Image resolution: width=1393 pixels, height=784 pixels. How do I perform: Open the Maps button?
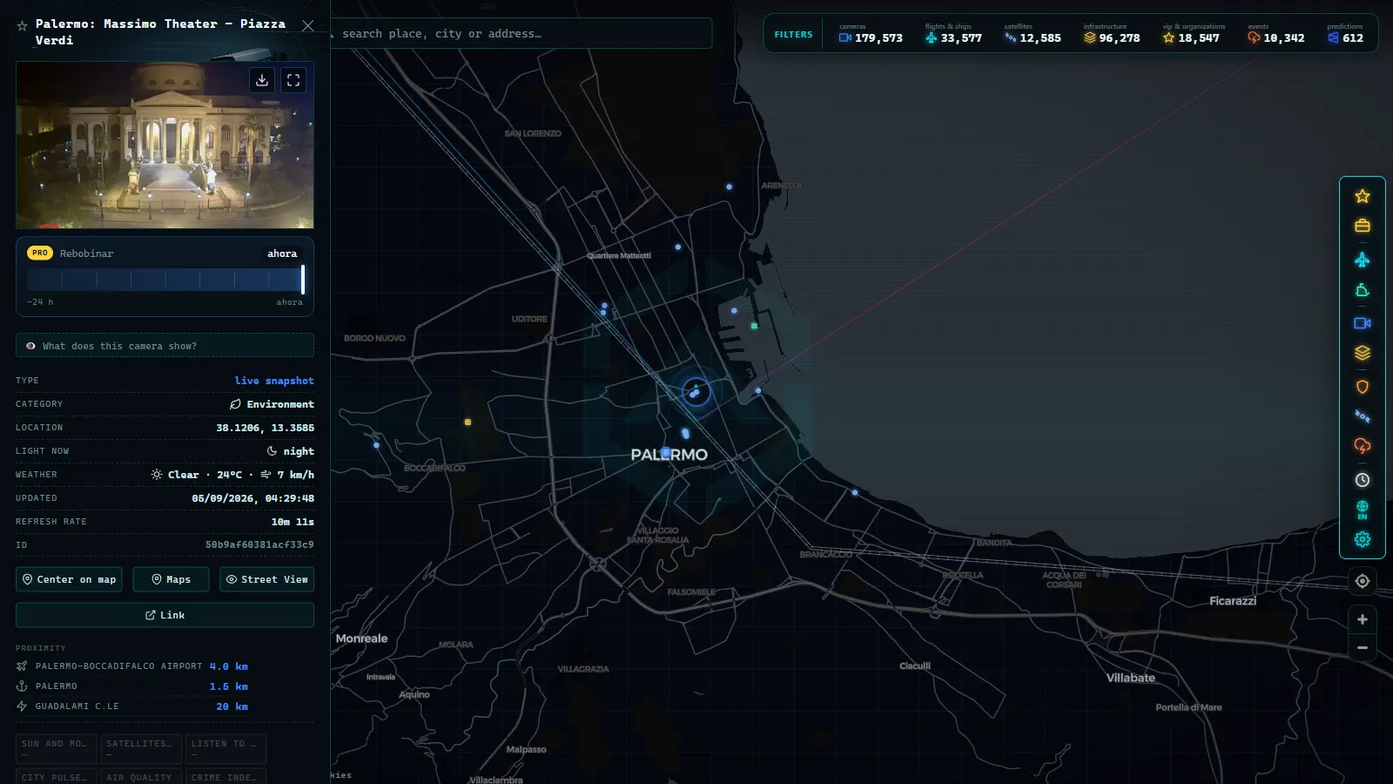171,579
